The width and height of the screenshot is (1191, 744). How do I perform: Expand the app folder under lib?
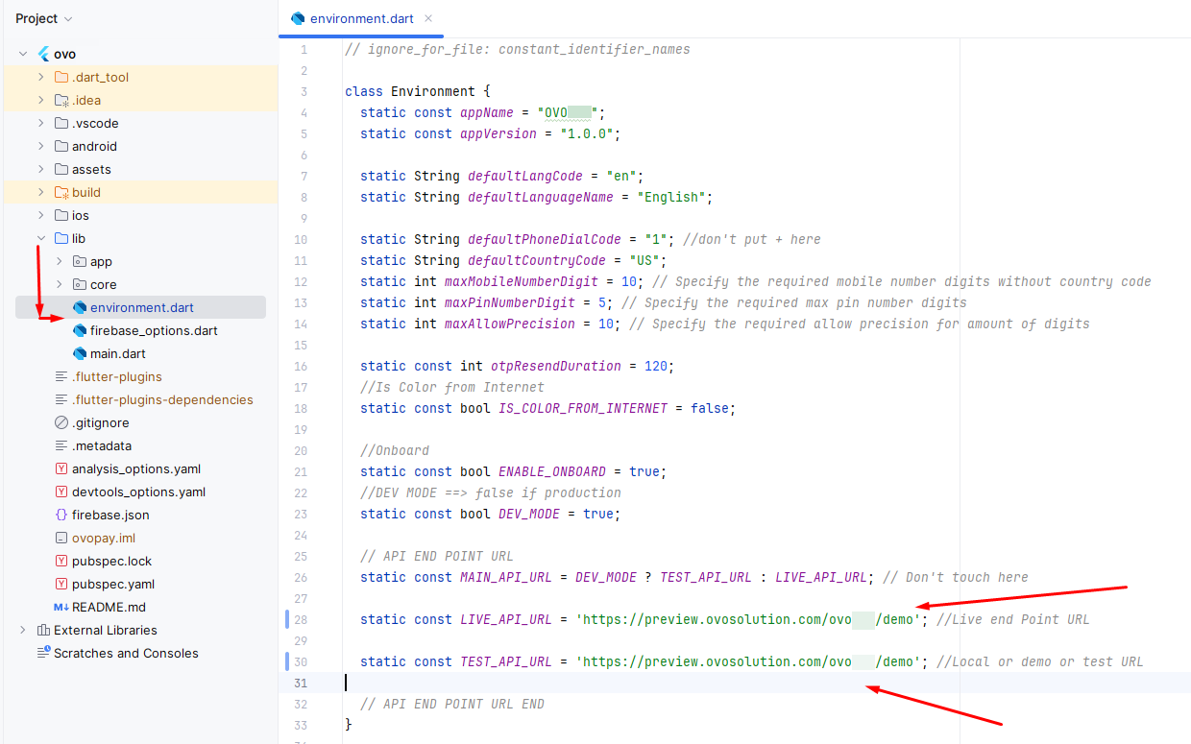(60, 262)
